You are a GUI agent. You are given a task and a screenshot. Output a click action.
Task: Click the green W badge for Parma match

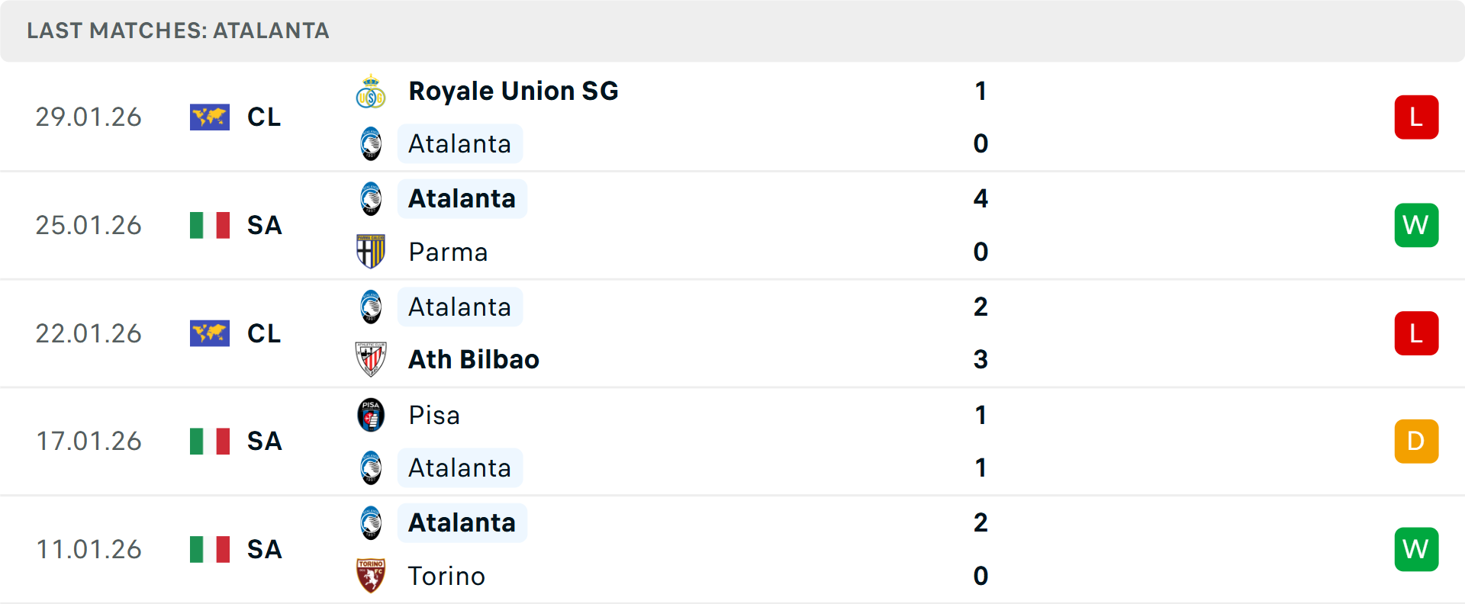point(1416,226)
